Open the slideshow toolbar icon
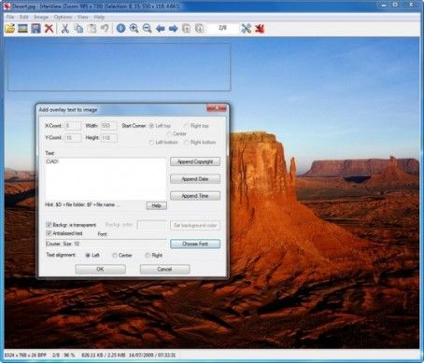 tap(22, 28)
